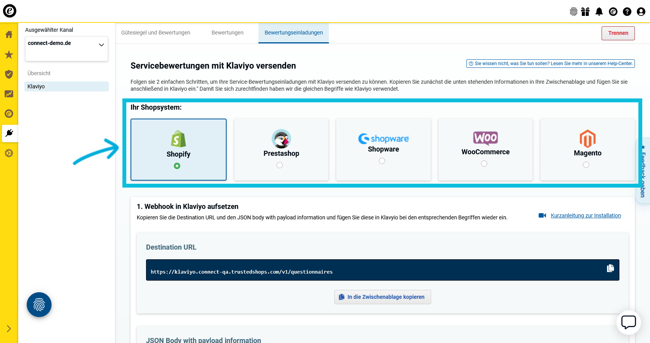This screenshot has width=650, height=343.
Task: Copy Destination URL with the copy icon
Action: (610, 268)
